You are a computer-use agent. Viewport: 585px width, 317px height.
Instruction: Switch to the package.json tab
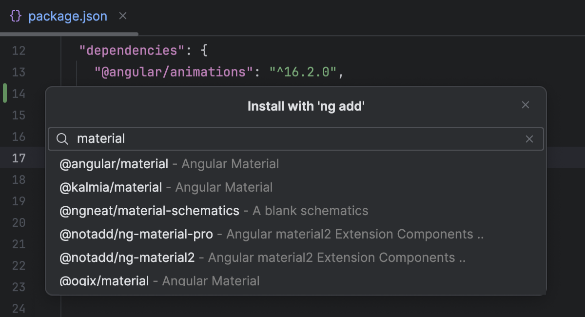68,16
